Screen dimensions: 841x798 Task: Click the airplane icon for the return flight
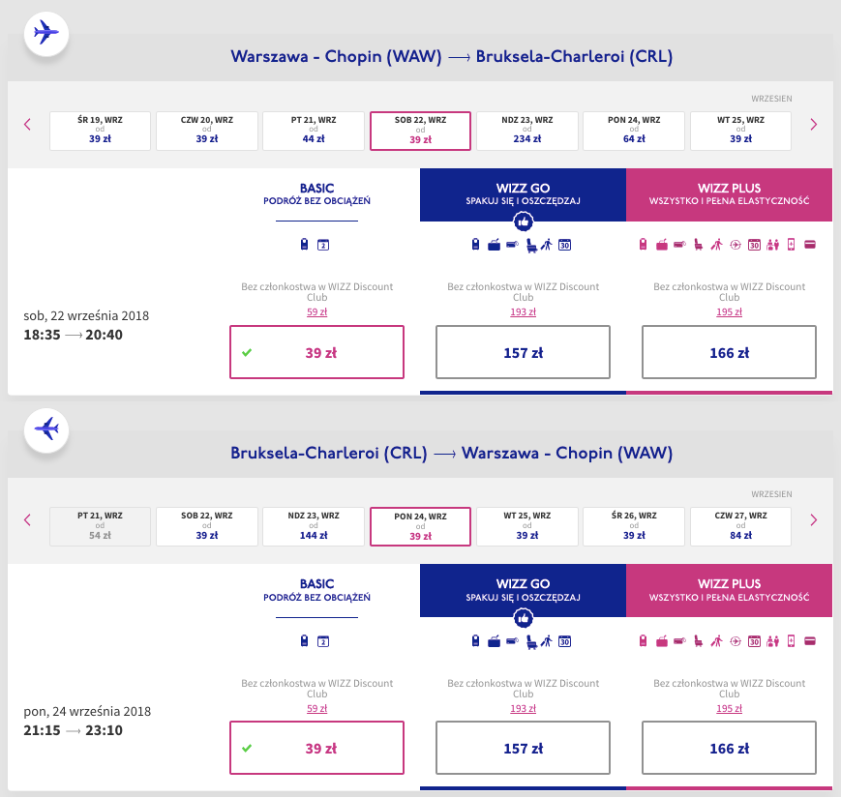click(45, 428)
